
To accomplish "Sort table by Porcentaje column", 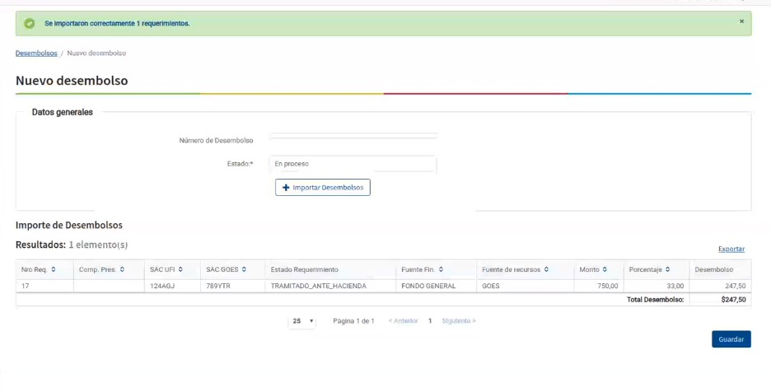I will 667,269.
